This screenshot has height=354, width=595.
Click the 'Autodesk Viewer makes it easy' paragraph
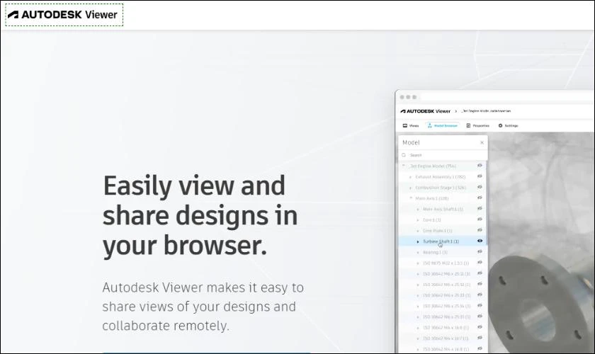pyautogui.click(x=203, y=307)
